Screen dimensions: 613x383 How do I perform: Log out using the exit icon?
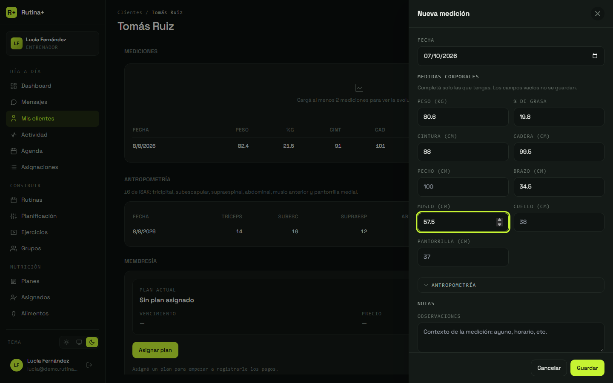pos(89,365)
